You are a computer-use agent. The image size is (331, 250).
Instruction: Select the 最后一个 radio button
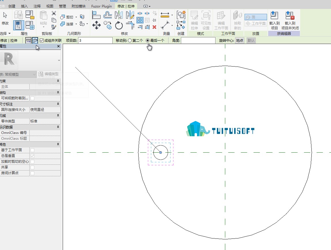[147, 41]
